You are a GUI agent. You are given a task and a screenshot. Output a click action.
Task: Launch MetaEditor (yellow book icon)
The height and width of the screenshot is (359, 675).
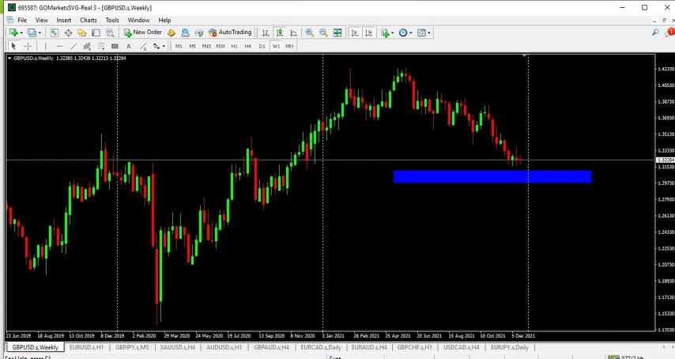[x=171, y=32]
